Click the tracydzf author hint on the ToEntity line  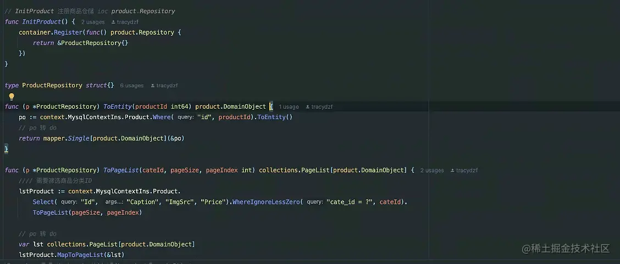[319, 107]
